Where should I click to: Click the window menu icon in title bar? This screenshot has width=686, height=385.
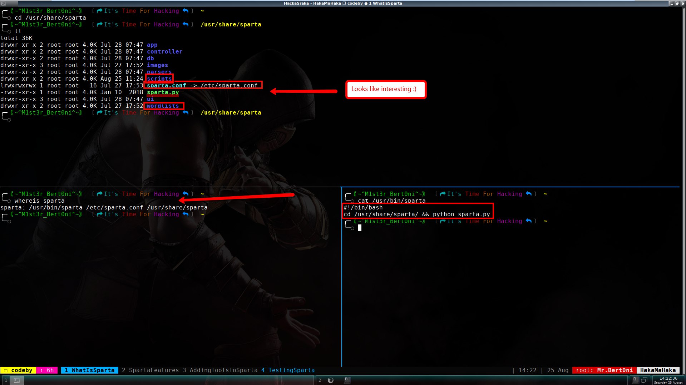pyautogui.click(x=3, y=3)
